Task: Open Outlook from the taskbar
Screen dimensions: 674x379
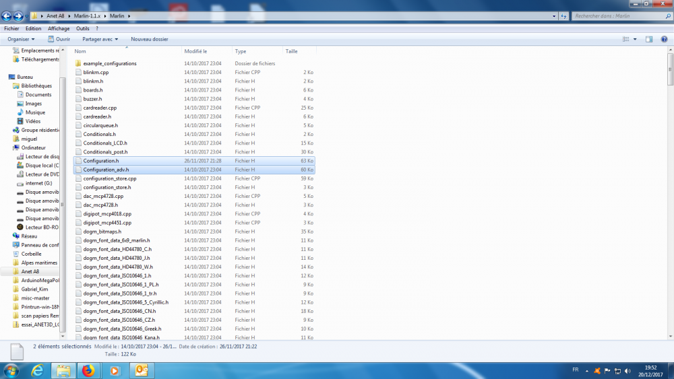Action: (141, 370)
